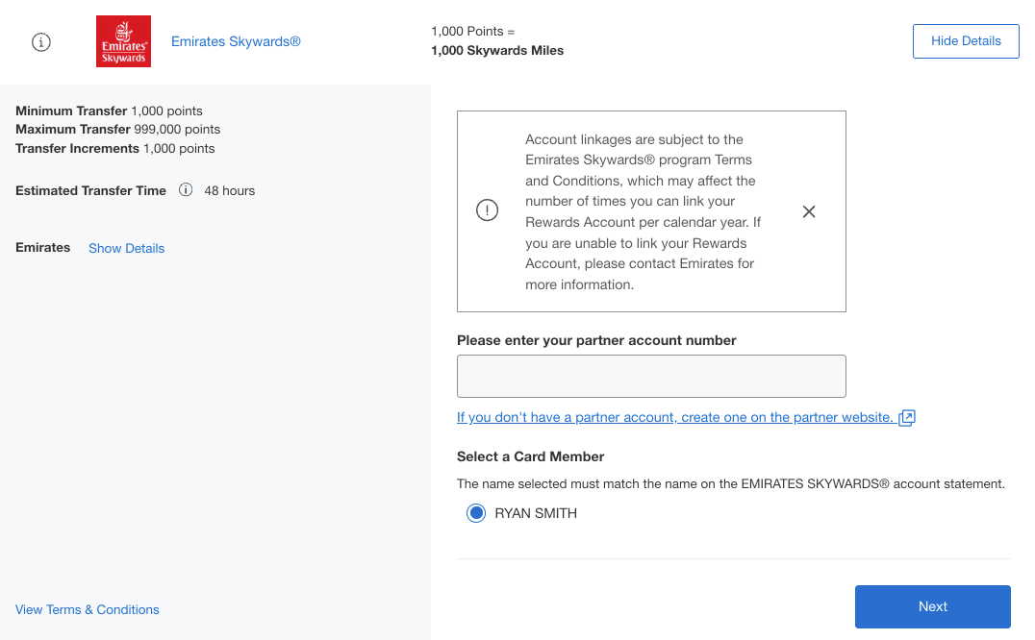Open View Terms & Conditions

pos(88,609)
